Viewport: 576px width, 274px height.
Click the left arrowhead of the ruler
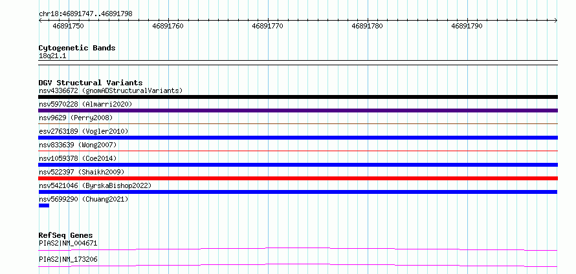pos(40,20)
